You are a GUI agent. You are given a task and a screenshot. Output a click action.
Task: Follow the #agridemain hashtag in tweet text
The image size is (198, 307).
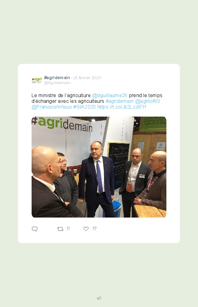[x=120, y=101]
